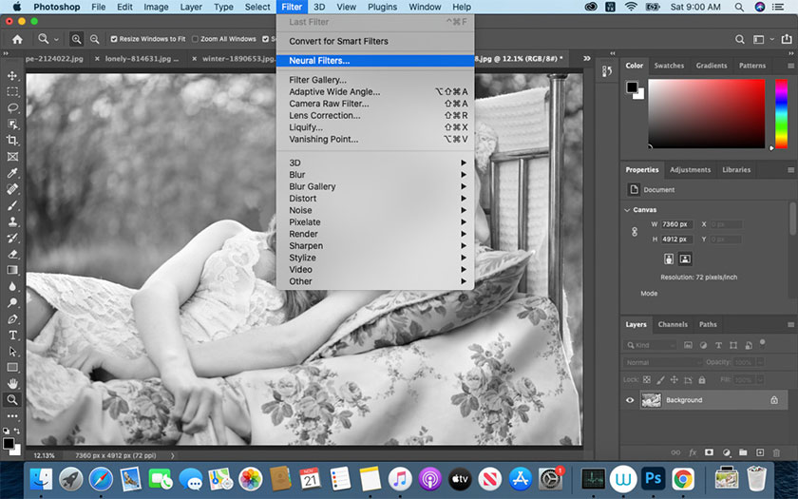
Task: Click the Home icon in options bar
Action: coord(17,39)
